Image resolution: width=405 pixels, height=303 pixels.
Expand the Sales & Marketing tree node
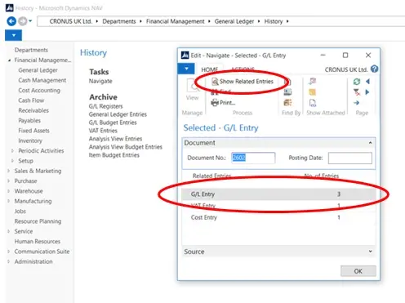coord(9,171)
